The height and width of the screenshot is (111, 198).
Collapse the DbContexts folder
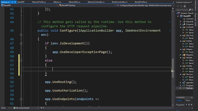tap(181, 35)
